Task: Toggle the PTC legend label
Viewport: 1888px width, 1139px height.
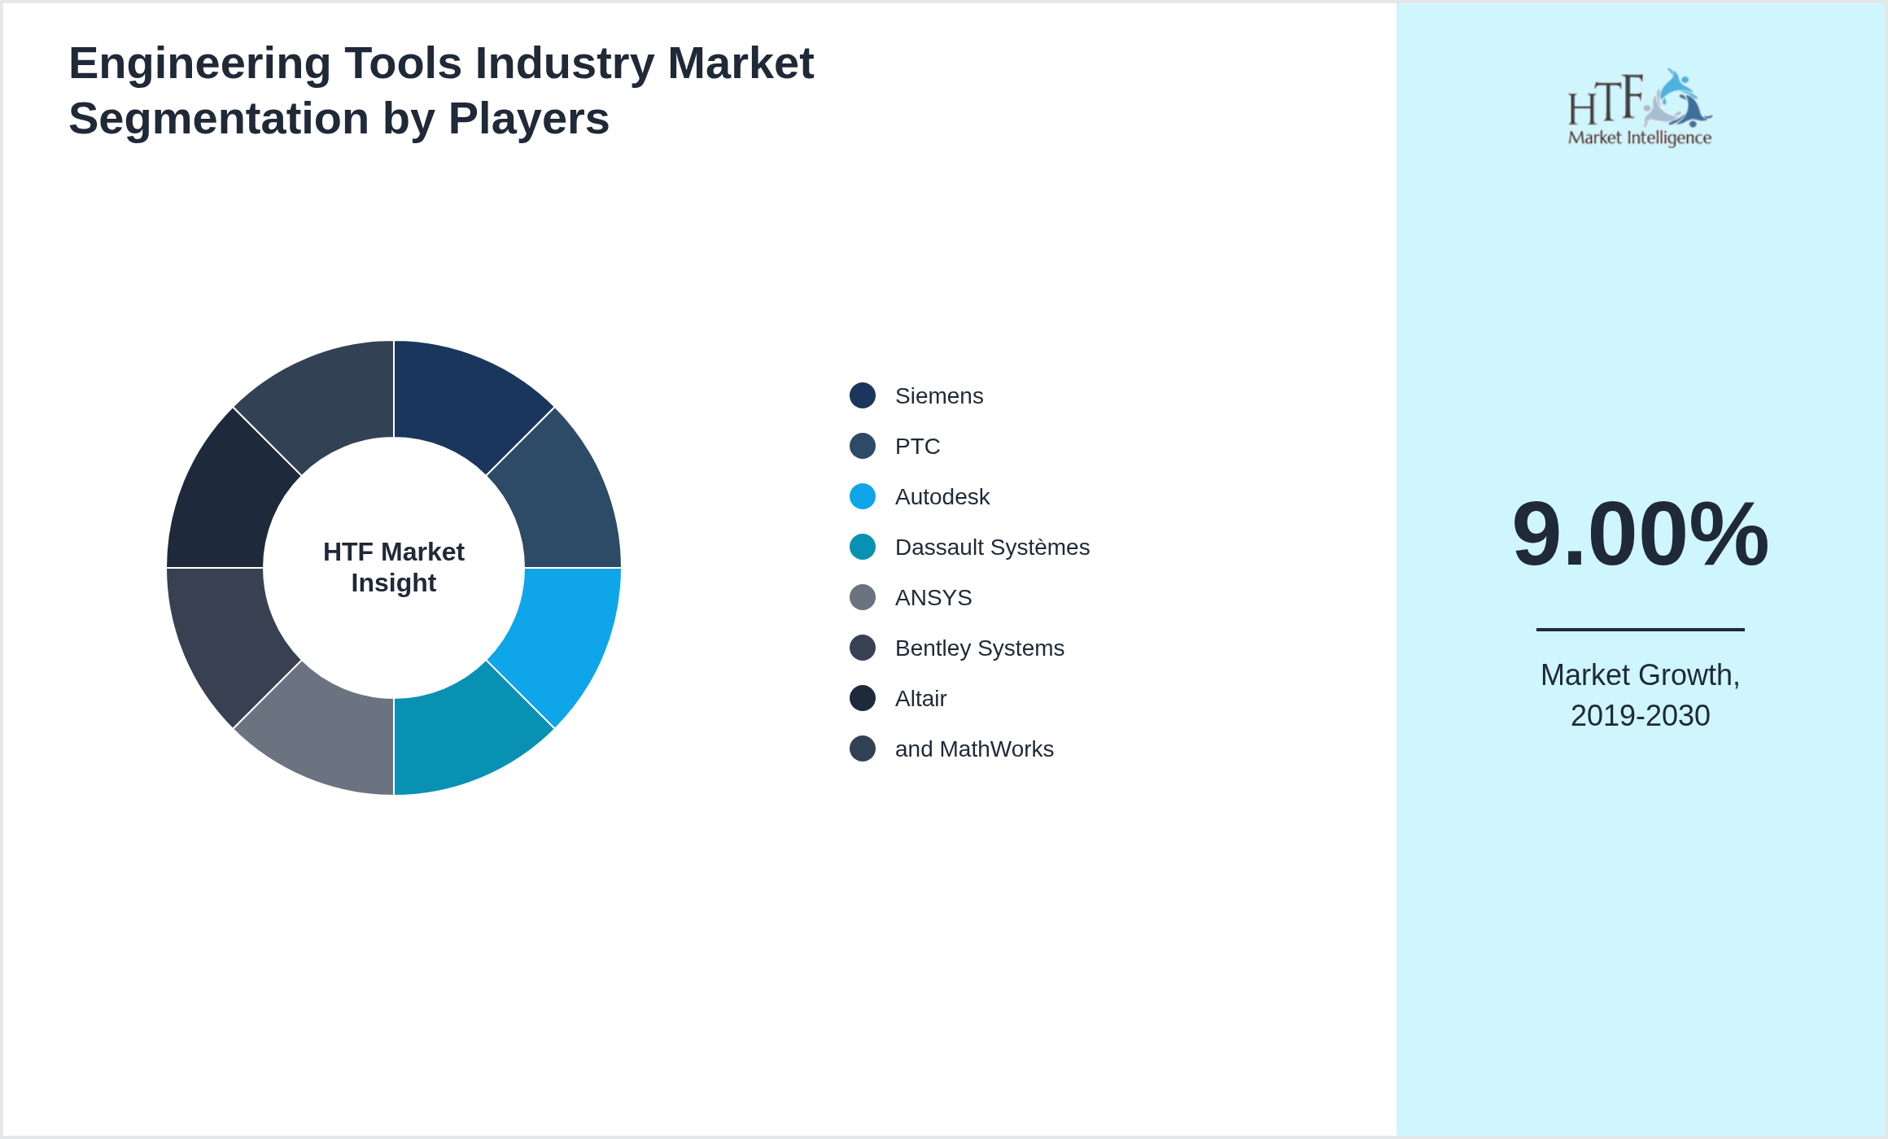Action: pos(917,447)
